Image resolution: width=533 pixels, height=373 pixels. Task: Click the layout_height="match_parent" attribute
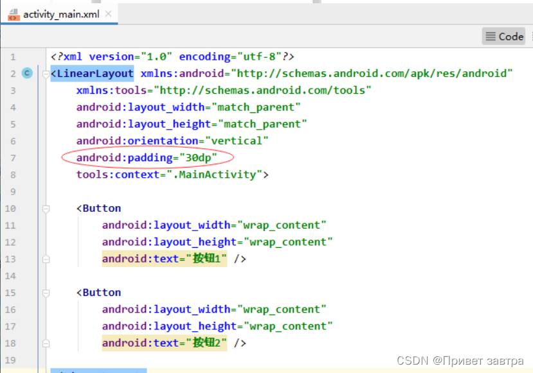coord(192,124)
